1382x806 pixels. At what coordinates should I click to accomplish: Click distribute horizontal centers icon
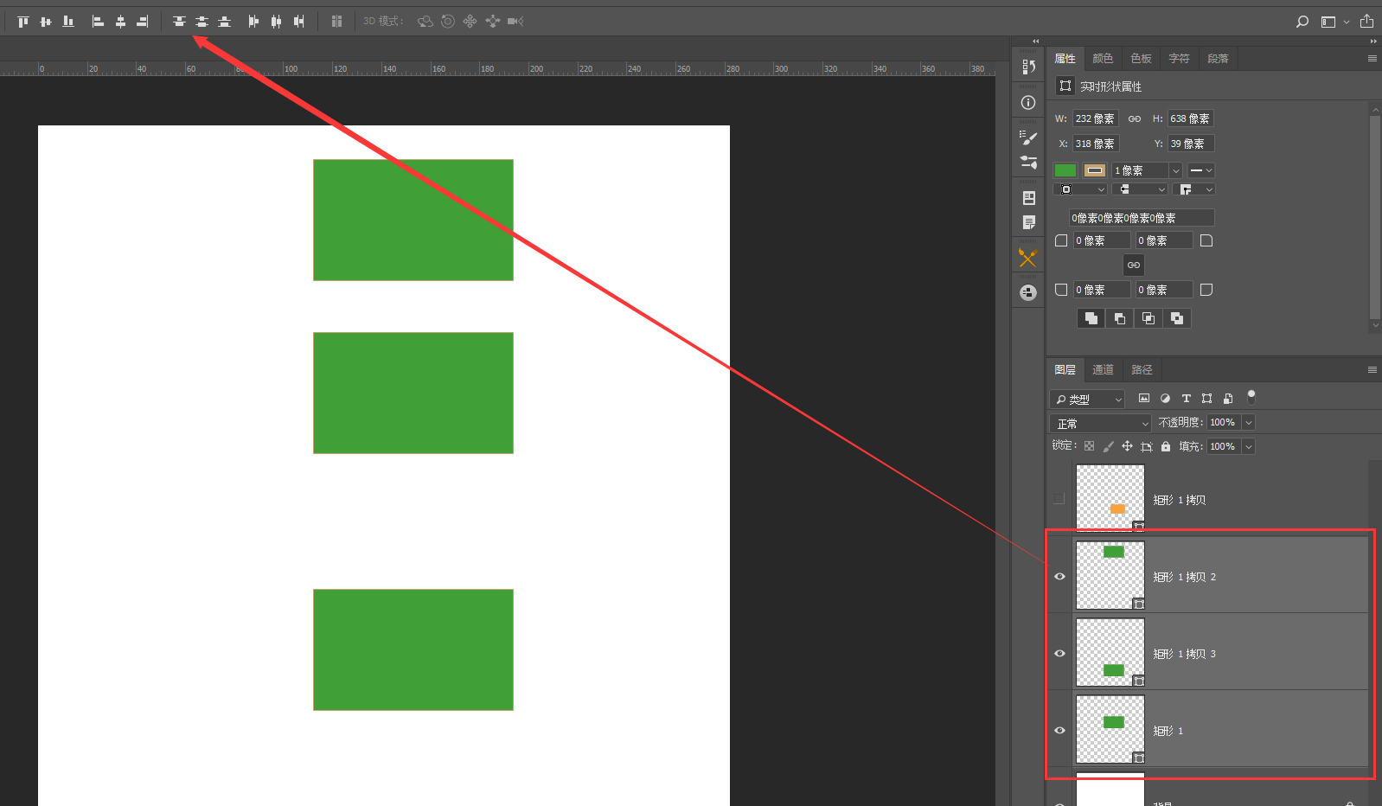[276, 22]
